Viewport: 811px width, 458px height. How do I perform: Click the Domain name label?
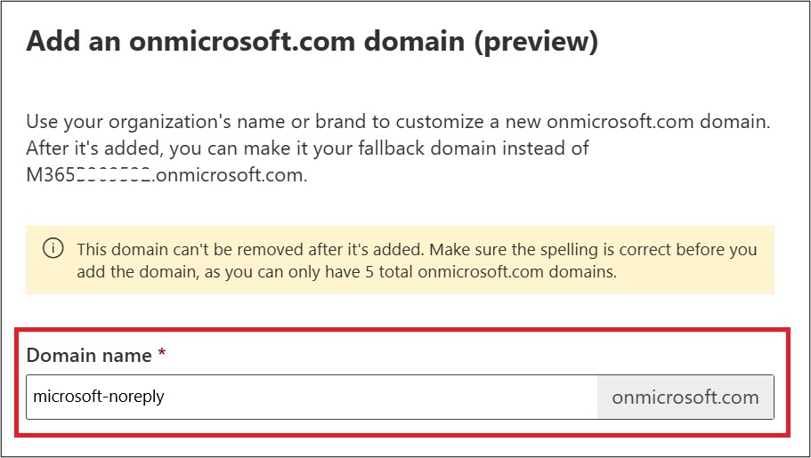[x=89, y=355]
